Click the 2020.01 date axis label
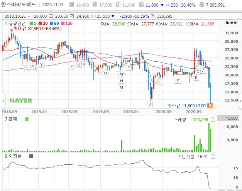Screen dimensions: 242x191 pyautogui.click(x=131, y=112)
